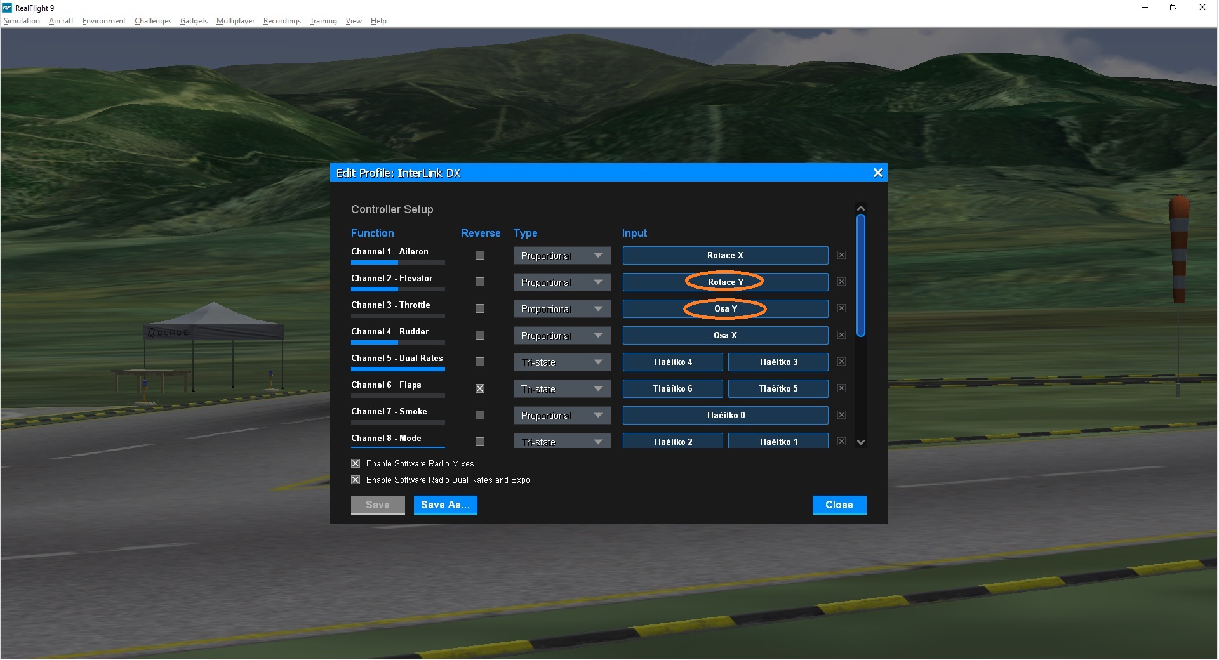This screenshot has width=1219, height=660.
Task: Uncheck Reverse for Channel 6 Flaps
Action: tap(480, 388)
